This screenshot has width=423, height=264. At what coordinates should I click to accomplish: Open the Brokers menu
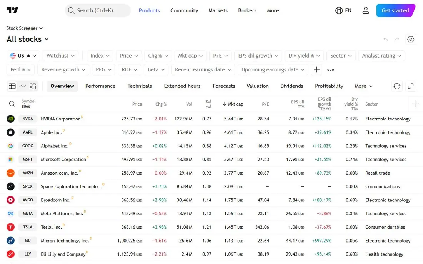pyautogui.click(x=247, y=10)
